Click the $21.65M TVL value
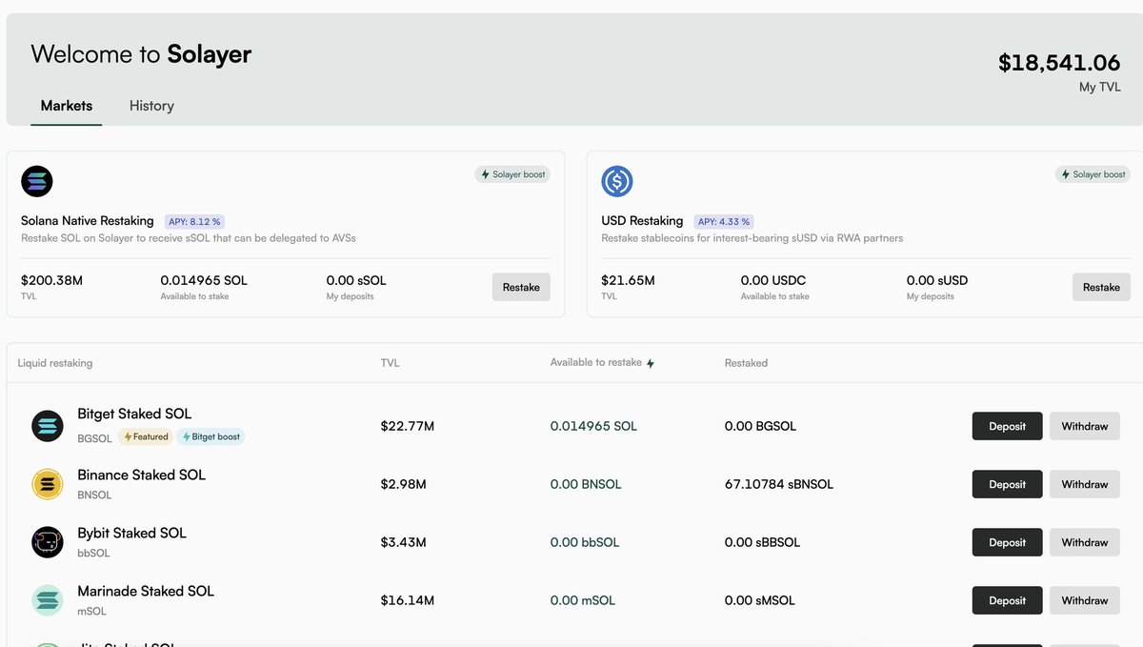This screenshot has width=1143, height=647. 628,280
